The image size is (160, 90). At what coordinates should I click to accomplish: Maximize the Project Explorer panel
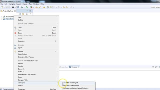tap(30, 11)
